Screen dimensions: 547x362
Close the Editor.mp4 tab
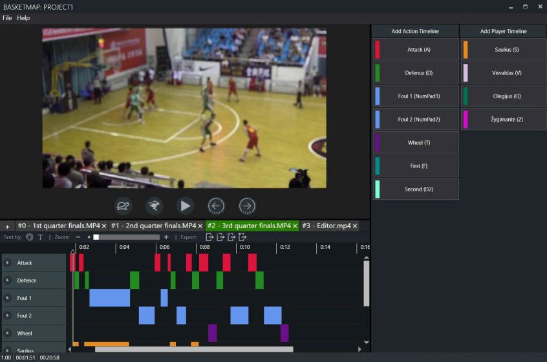pyautogui.click(x=355, y=226)
